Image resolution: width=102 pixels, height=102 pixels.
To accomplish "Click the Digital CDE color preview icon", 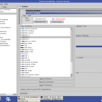I will [22, 52].
